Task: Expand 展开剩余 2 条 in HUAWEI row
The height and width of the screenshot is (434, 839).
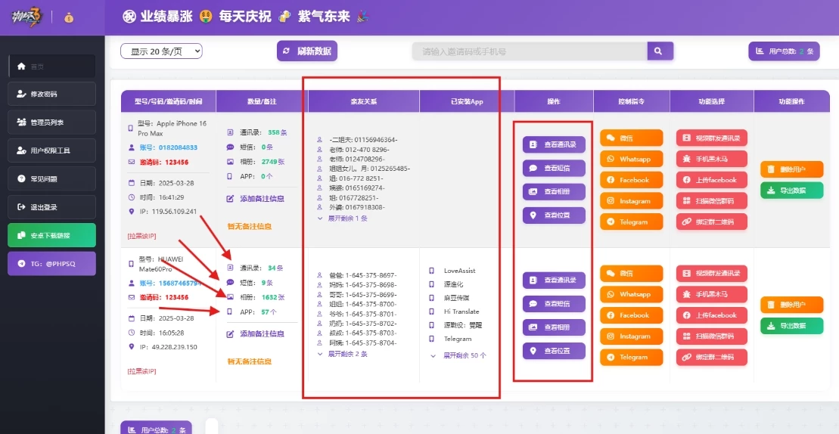Action: click(x=343, y=354)
